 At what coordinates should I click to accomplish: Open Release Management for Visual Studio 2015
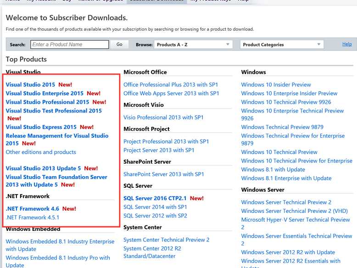tap(57, 140)
